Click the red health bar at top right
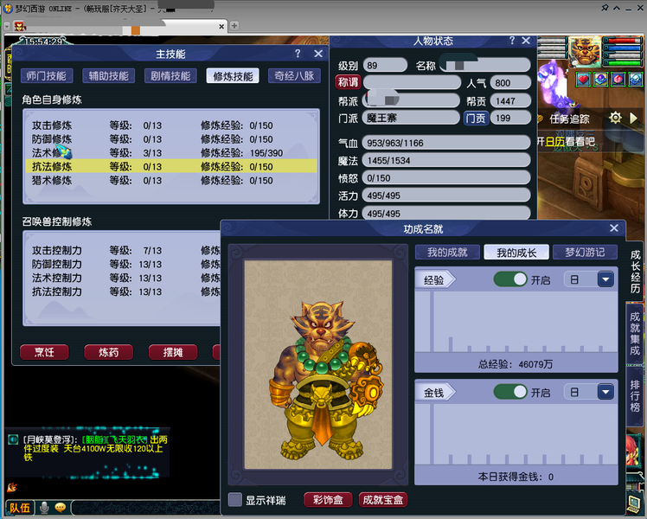Screen dimensions: 647x519 (621, 41)
